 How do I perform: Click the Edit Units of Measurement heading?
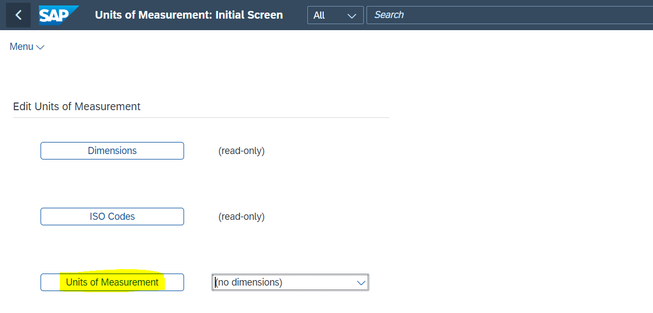(77, 106)
